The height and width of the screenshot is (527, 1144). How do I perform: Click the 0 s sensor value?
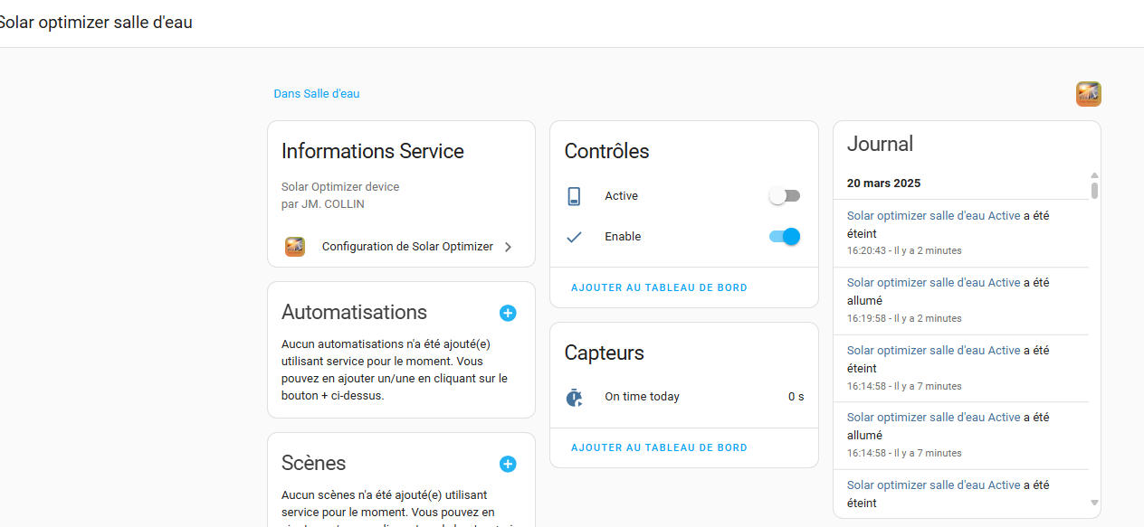(796, 397)
